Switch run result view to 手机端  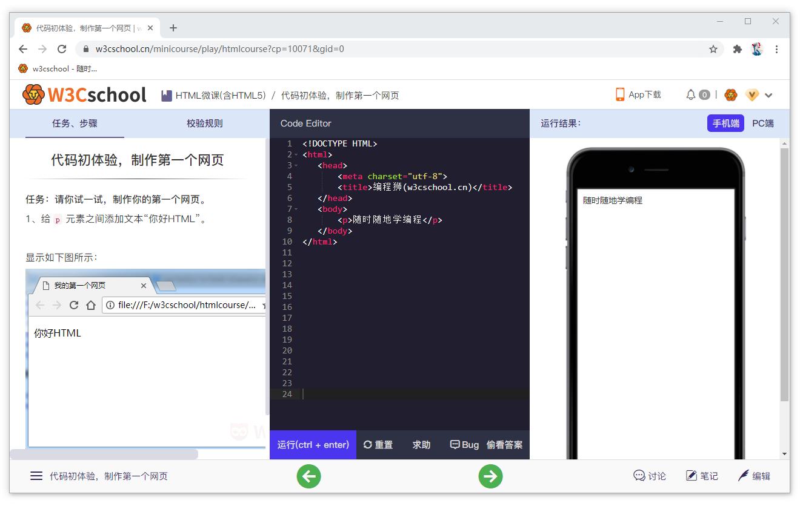point(725,123)
